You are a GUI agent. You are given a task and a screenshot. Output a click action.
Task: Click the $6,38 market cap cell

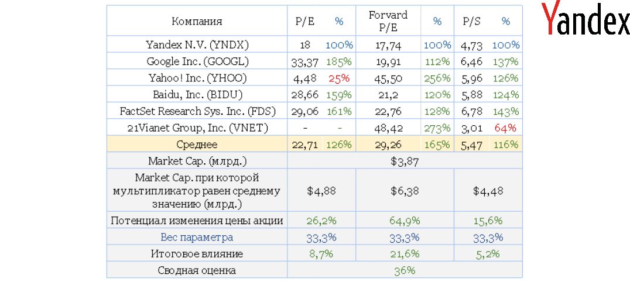coord(405,190)
